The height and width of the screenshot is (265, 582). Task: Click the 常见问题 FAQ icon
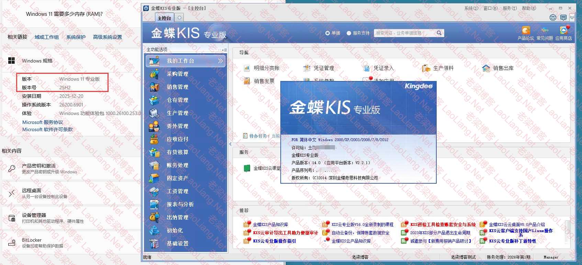(545, 31)
